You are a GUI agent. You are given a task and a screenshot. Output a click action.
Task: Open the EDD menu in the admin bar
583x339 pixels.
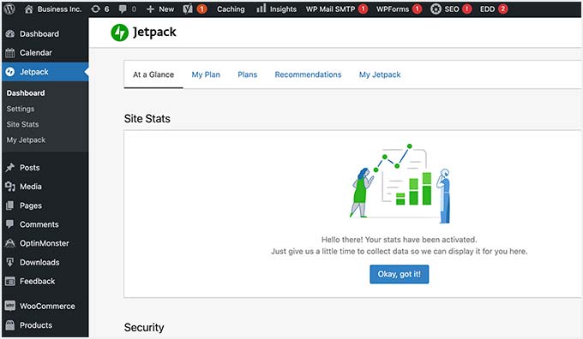point(487,9)
